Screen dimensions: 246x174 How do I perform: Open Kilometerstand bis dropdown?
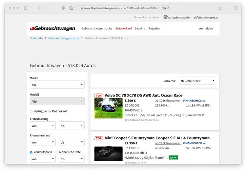tap(72, 142)
